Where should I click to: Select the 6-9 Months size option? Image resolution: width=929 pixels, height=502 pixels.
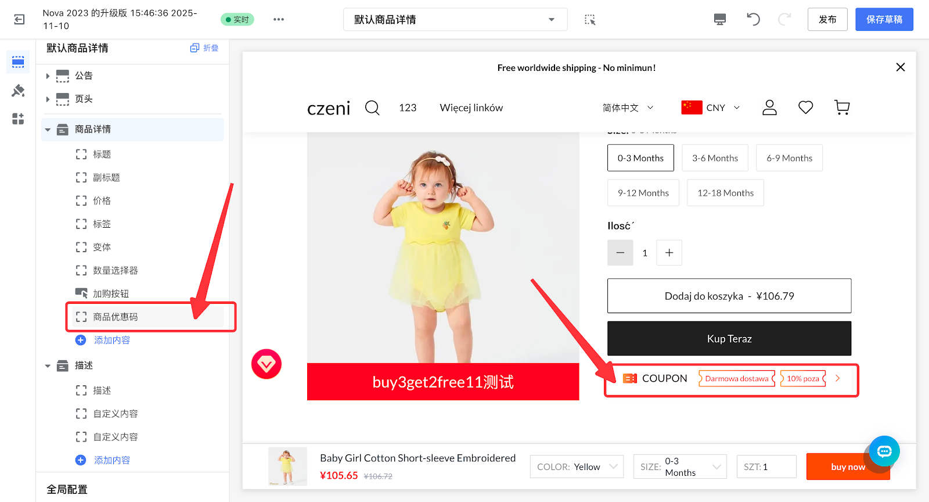(x=789, y=158)
